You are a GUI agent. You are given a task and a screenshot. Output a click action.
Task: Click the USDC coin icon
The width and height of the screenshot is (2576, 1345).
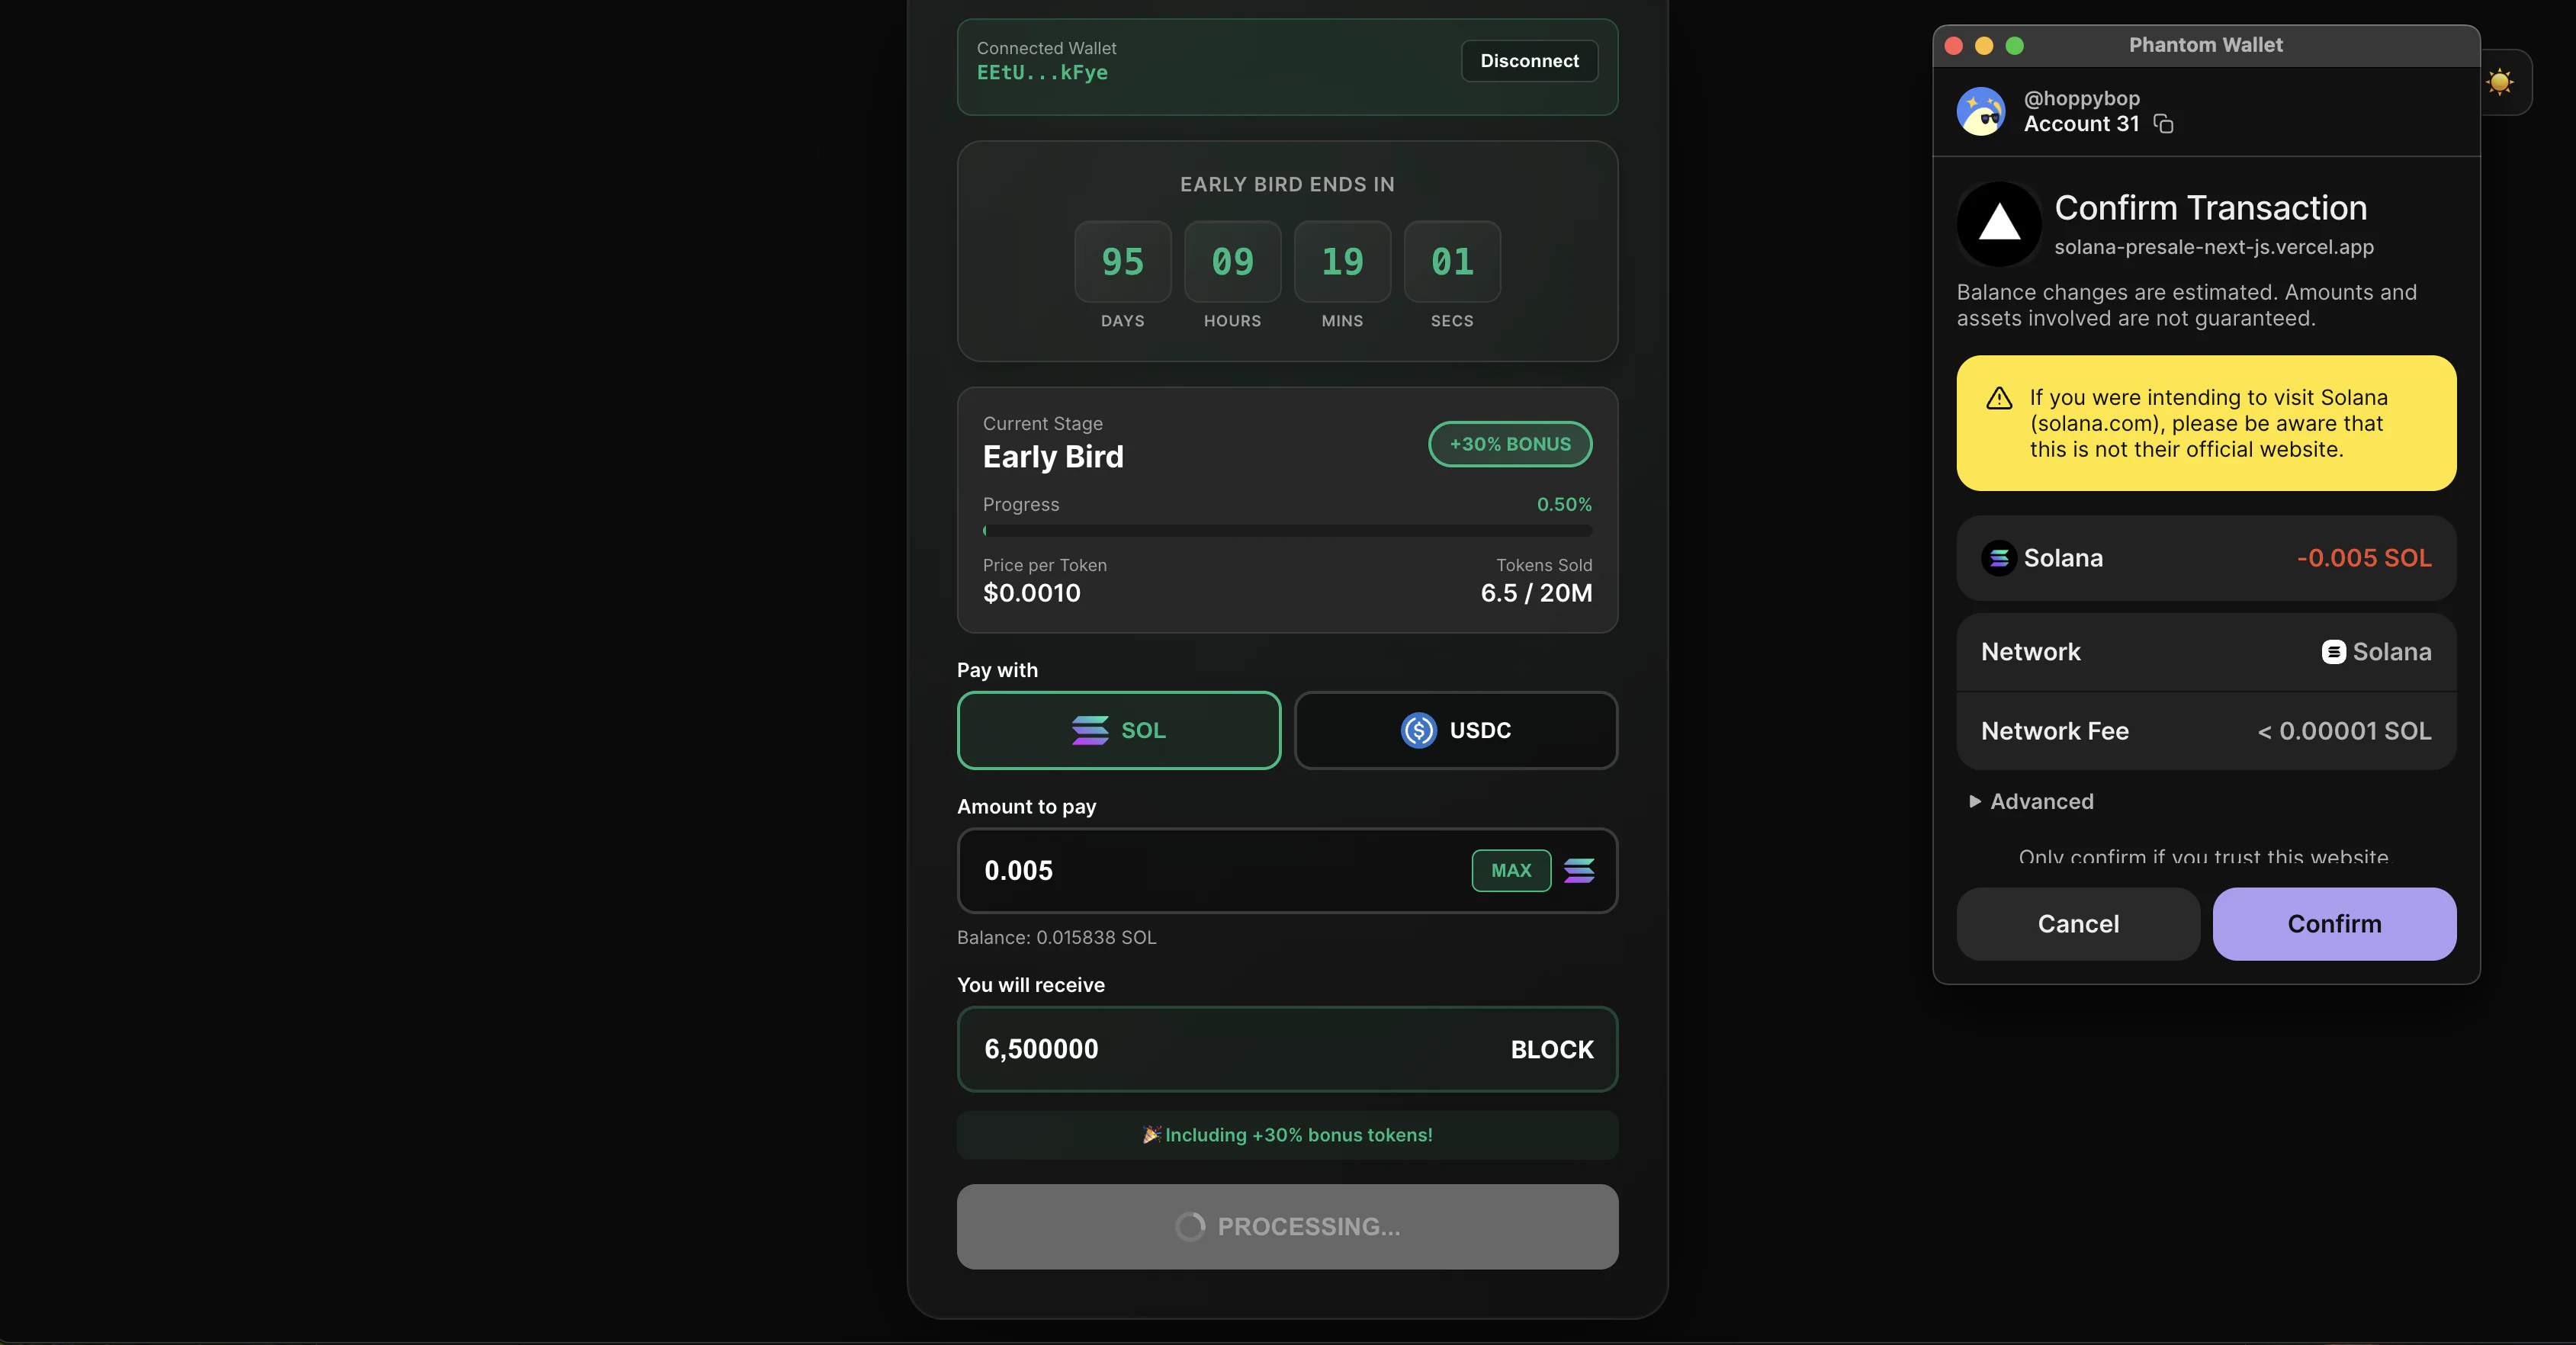pyautogui.click(x=1418, y=731)
